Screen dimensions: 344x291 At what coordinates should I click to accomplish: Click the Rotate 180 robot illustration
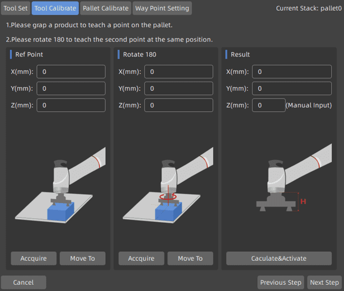pyautogui.click(x=168, y=185)
